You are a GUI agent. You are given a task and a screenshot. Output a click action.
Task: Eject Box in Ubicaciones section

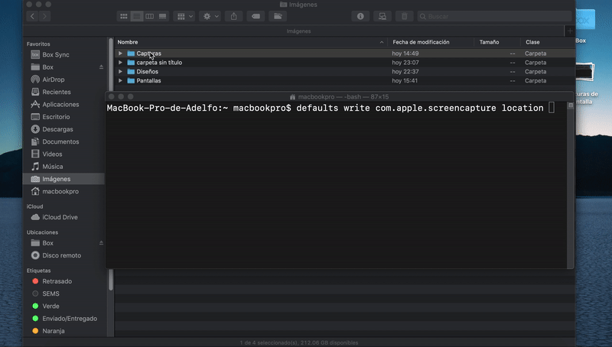pos(101,243)
